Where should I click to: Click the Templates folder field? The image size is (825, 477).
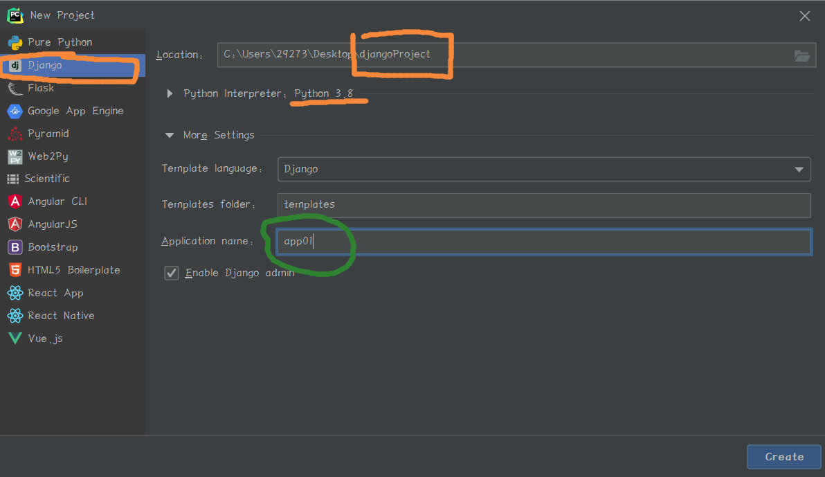(544, 205)
